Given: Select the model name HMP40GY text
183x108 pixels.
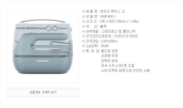Looking at the screenshot, I should [x=108, y=16].
